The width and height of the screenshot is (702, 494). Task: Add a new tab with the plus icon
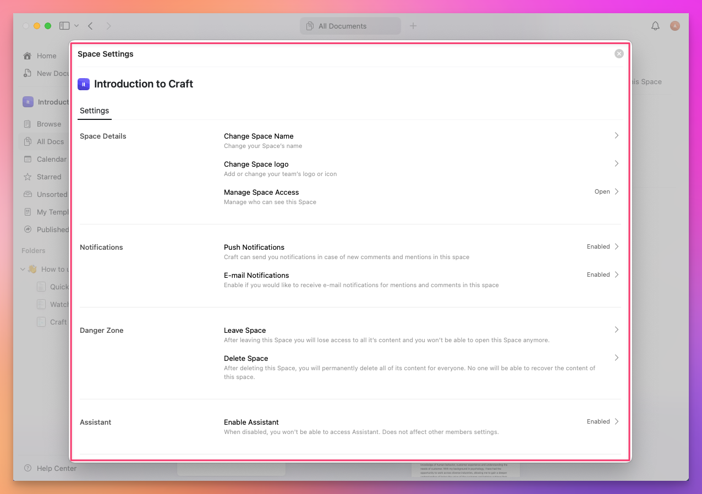coord(413,26)
